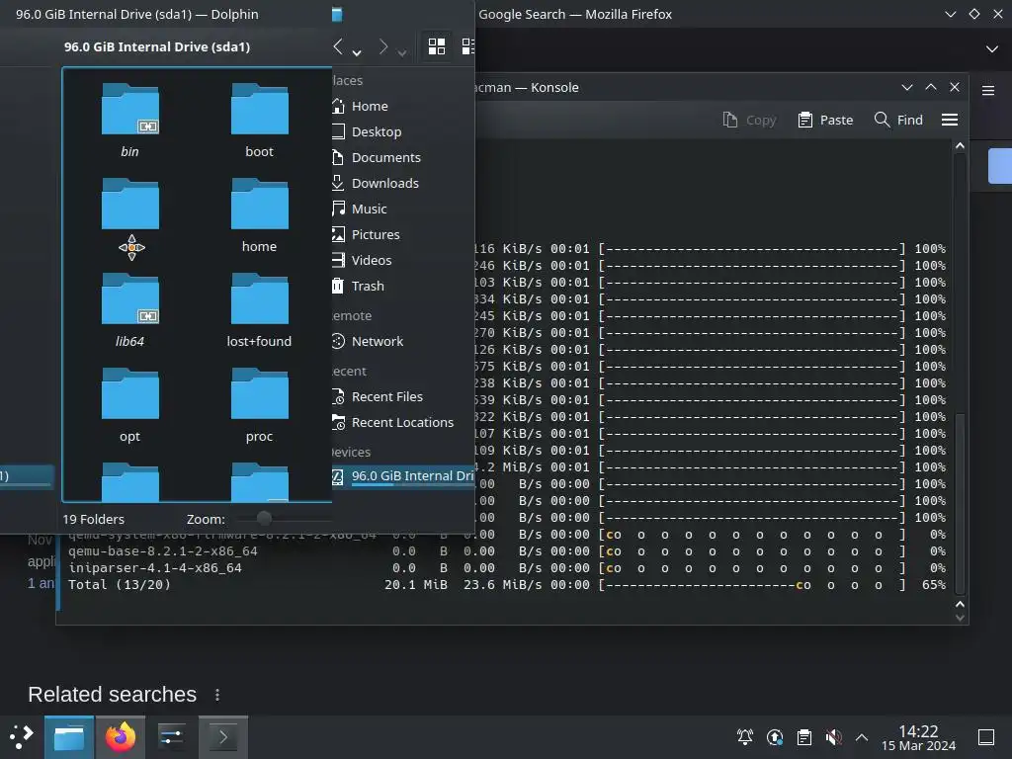Select 96.0 GiB Internal Drive device

tap(403, 476)
